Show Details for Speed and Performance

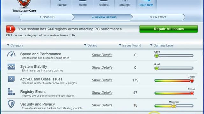102,55
